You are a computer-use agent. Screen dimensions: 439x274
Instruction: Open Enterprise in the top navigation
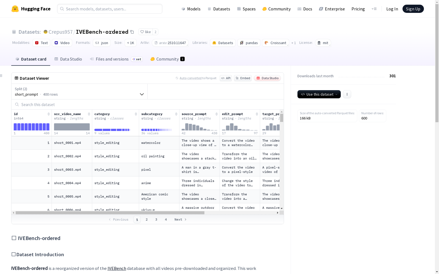pos(332,9)
